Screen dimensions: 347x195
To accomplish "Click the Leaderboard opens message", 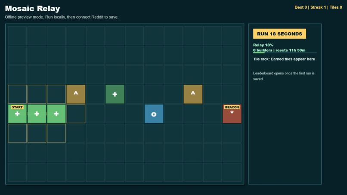I will (284, 76).
